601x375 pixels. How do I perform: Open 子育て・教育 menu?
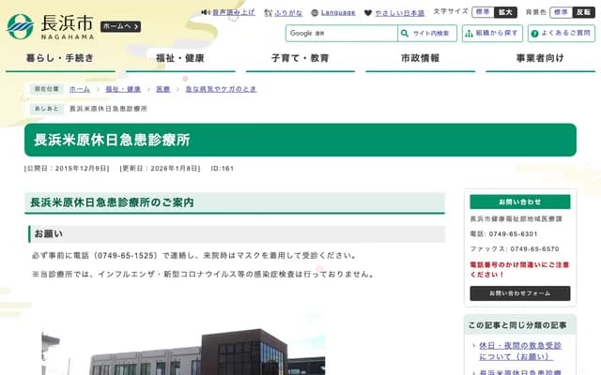(x=300, y=58)
